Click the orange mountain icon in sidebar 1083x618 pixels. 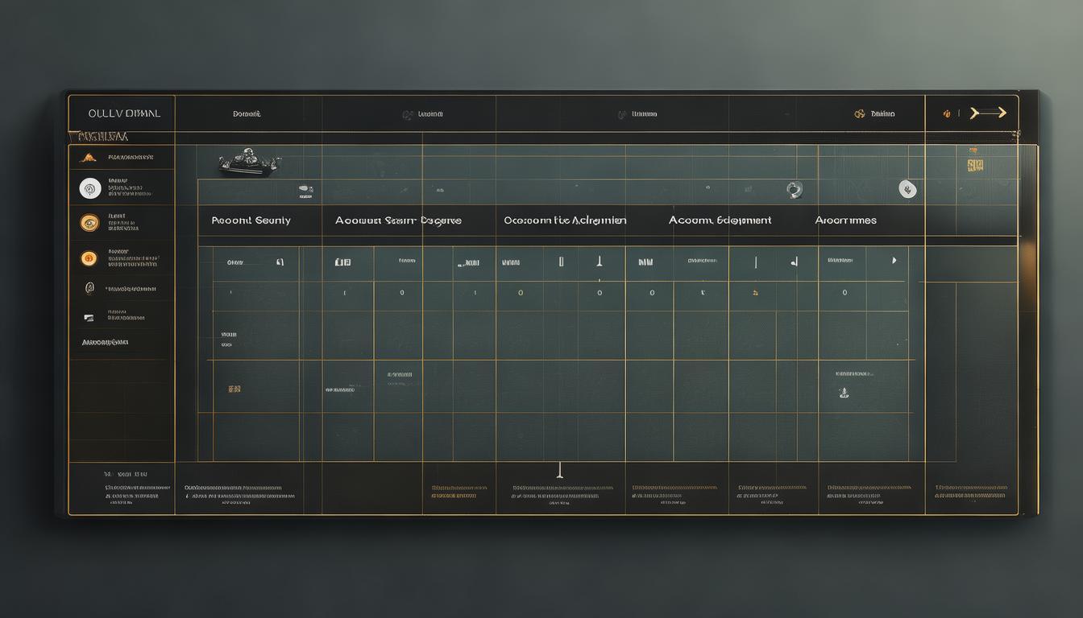click(89, 158)
